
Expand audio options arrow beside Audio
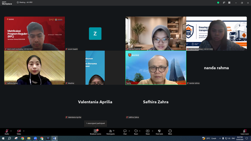pos(11,131)
